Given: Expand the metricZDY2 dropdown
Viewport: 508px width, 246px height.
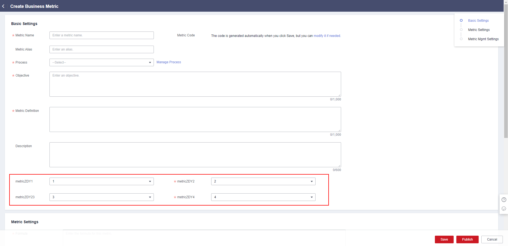Looking at the screenshot, I should 263,181.
